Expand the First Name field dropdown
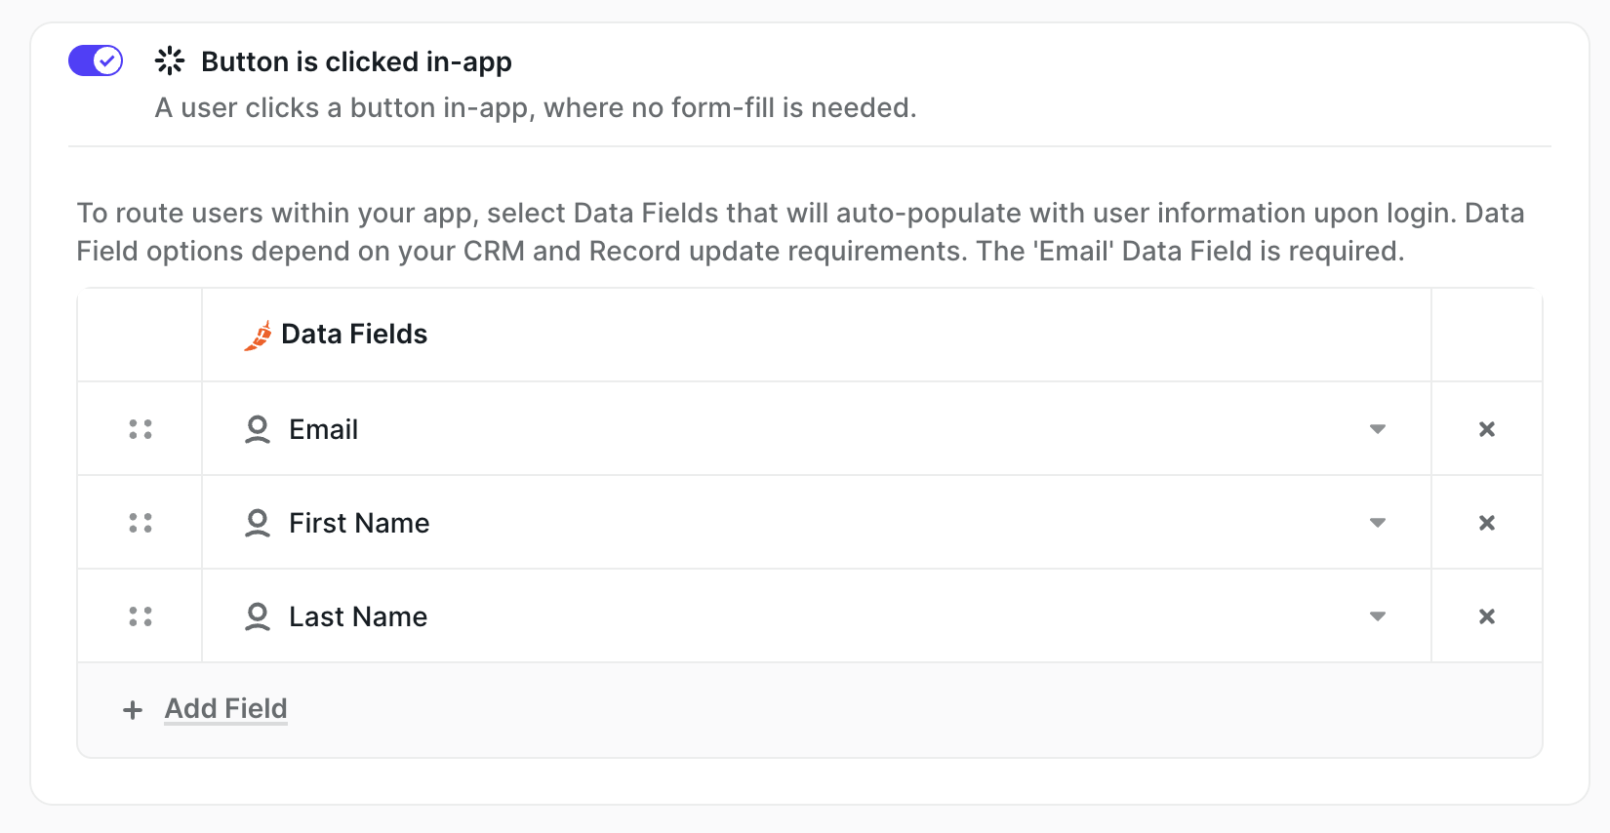The width and height of the screenshot is (1610, 833). [1377, 523]
